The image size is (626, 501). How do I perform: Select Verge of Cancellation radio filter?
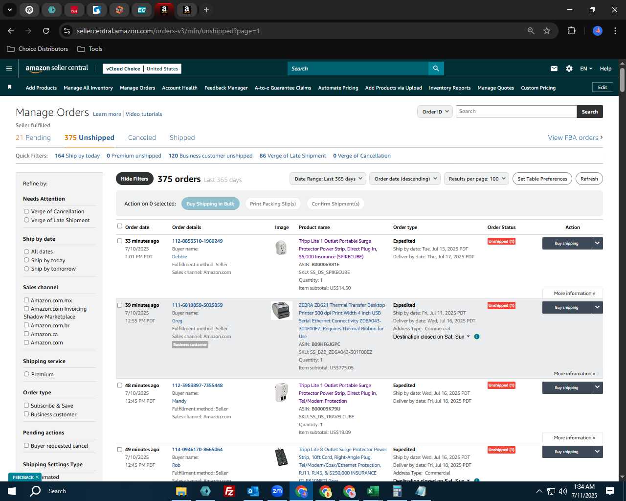coord(26,211)
